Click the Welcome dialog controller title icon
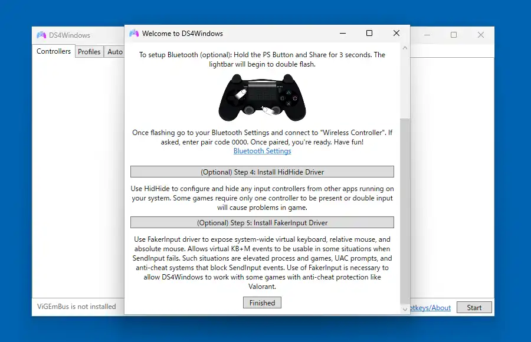531x342 pixels. pos(134,33)
